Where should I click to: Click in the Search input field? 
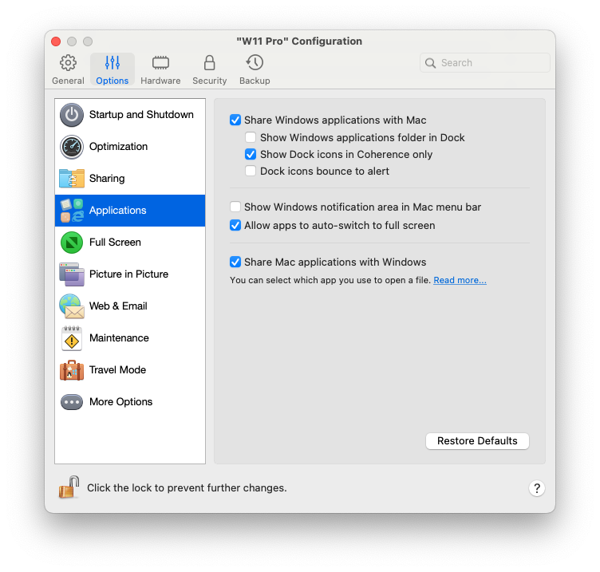(485, 63)
